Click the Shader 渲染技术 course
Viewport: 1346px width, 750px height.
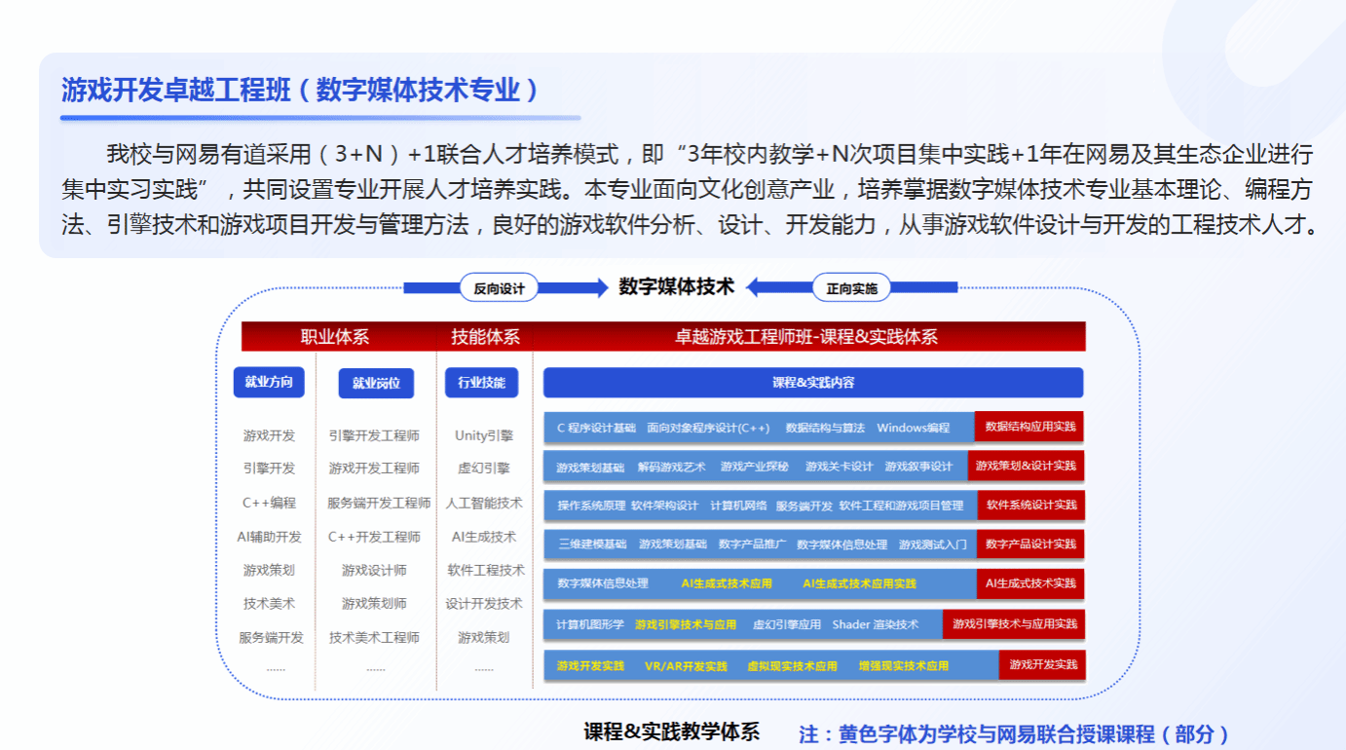(x=875, y=624)
